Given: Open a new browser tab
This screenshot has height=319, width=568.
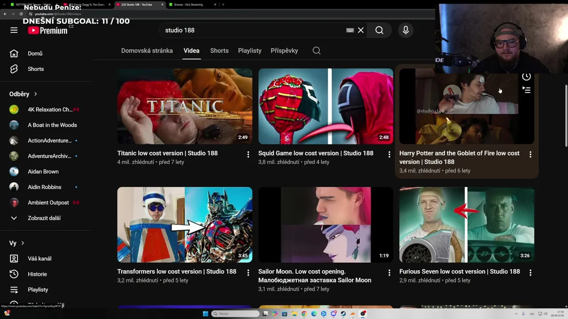Looking at the screenshot, I should 223,4.
